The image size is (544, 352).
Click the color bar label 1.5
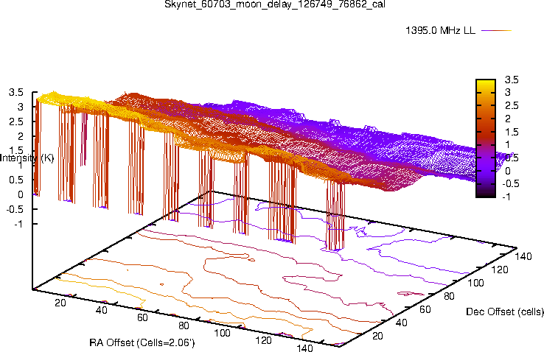(512, 132)
